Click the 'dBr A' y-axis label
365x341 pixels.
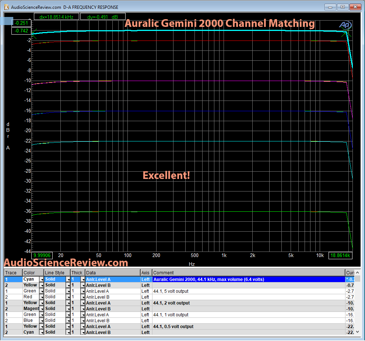8,136
